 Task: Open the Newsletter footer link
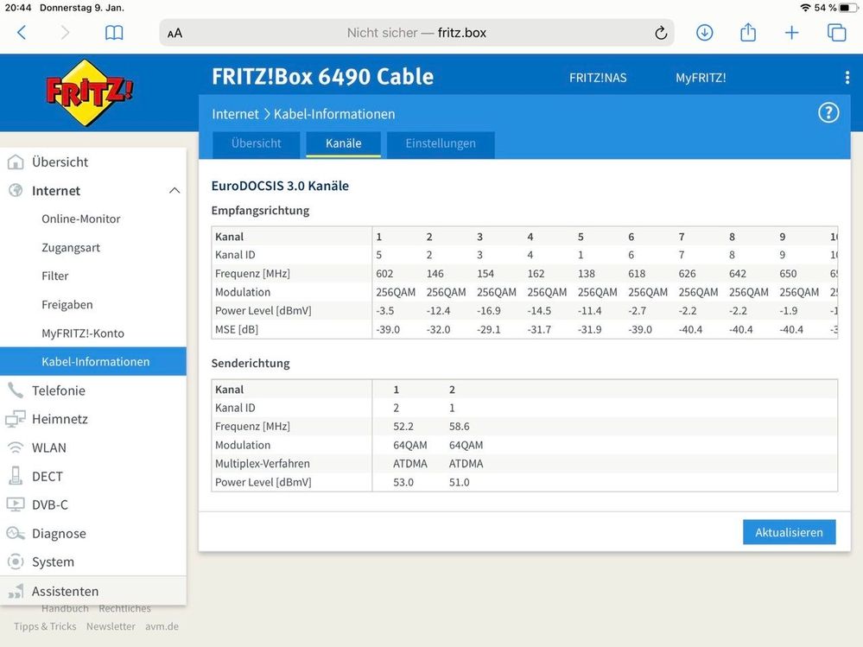pos(111,626)
